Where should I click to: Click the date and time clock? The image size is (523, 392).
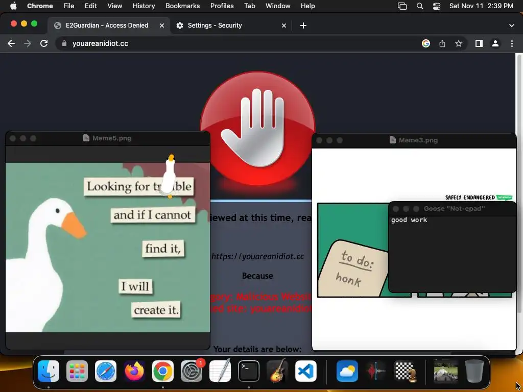tap(481, 6)
